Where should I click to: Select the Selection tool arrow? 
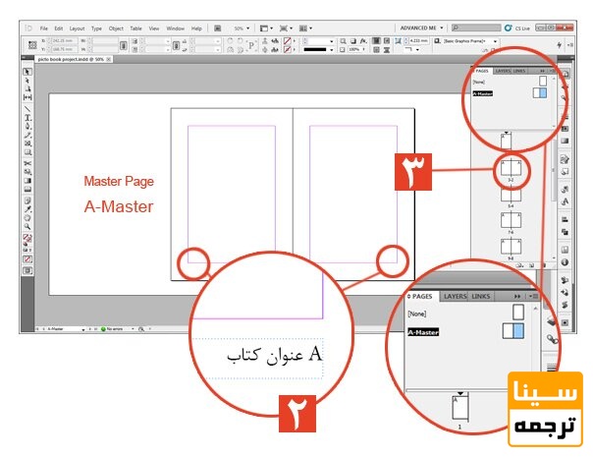click(x=27, y=72)
